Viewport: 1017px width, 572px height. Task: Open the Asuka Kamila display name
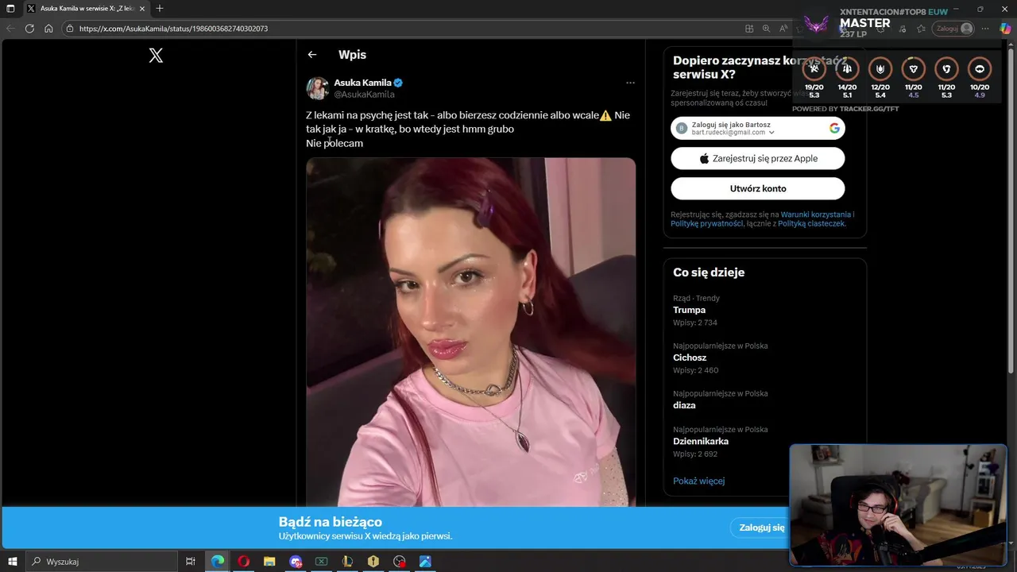tap(362, 83)
